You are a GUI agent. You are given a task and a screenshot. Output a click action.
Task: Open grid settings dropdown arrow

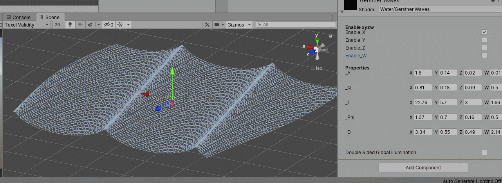pos(128,25)
